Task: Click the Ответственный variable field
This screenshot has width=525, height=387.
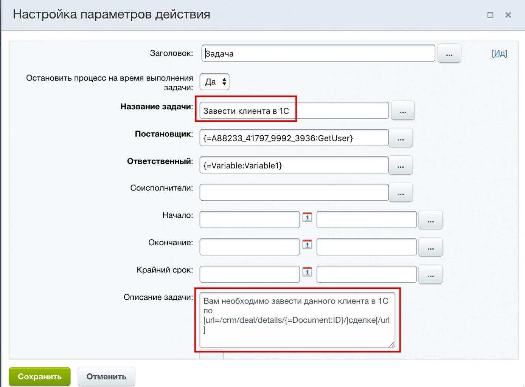Action: tap(294, 165)
